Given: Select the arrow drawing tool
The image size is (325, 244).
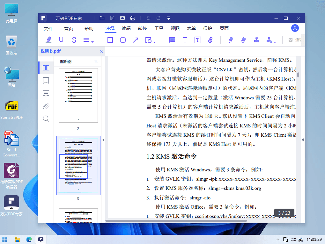Looking at the screenshot, I should [x=136, y=40].
